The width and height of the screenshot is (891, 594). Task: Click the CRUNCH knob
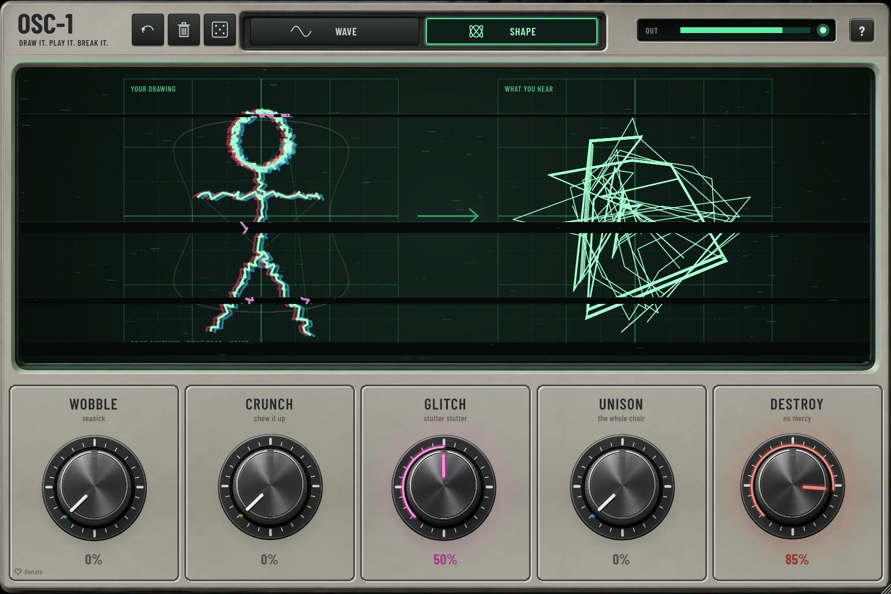tap(270, 487)
